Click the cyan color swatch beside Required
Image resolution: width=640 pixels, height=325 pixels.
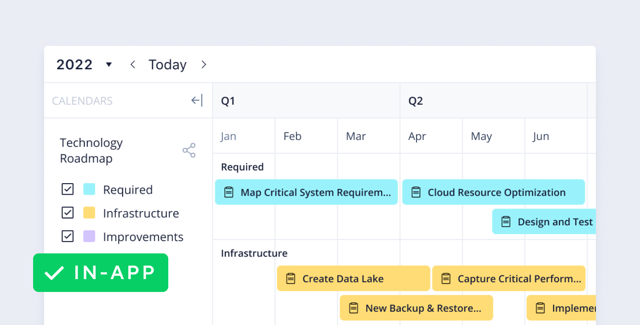[89, 189]
